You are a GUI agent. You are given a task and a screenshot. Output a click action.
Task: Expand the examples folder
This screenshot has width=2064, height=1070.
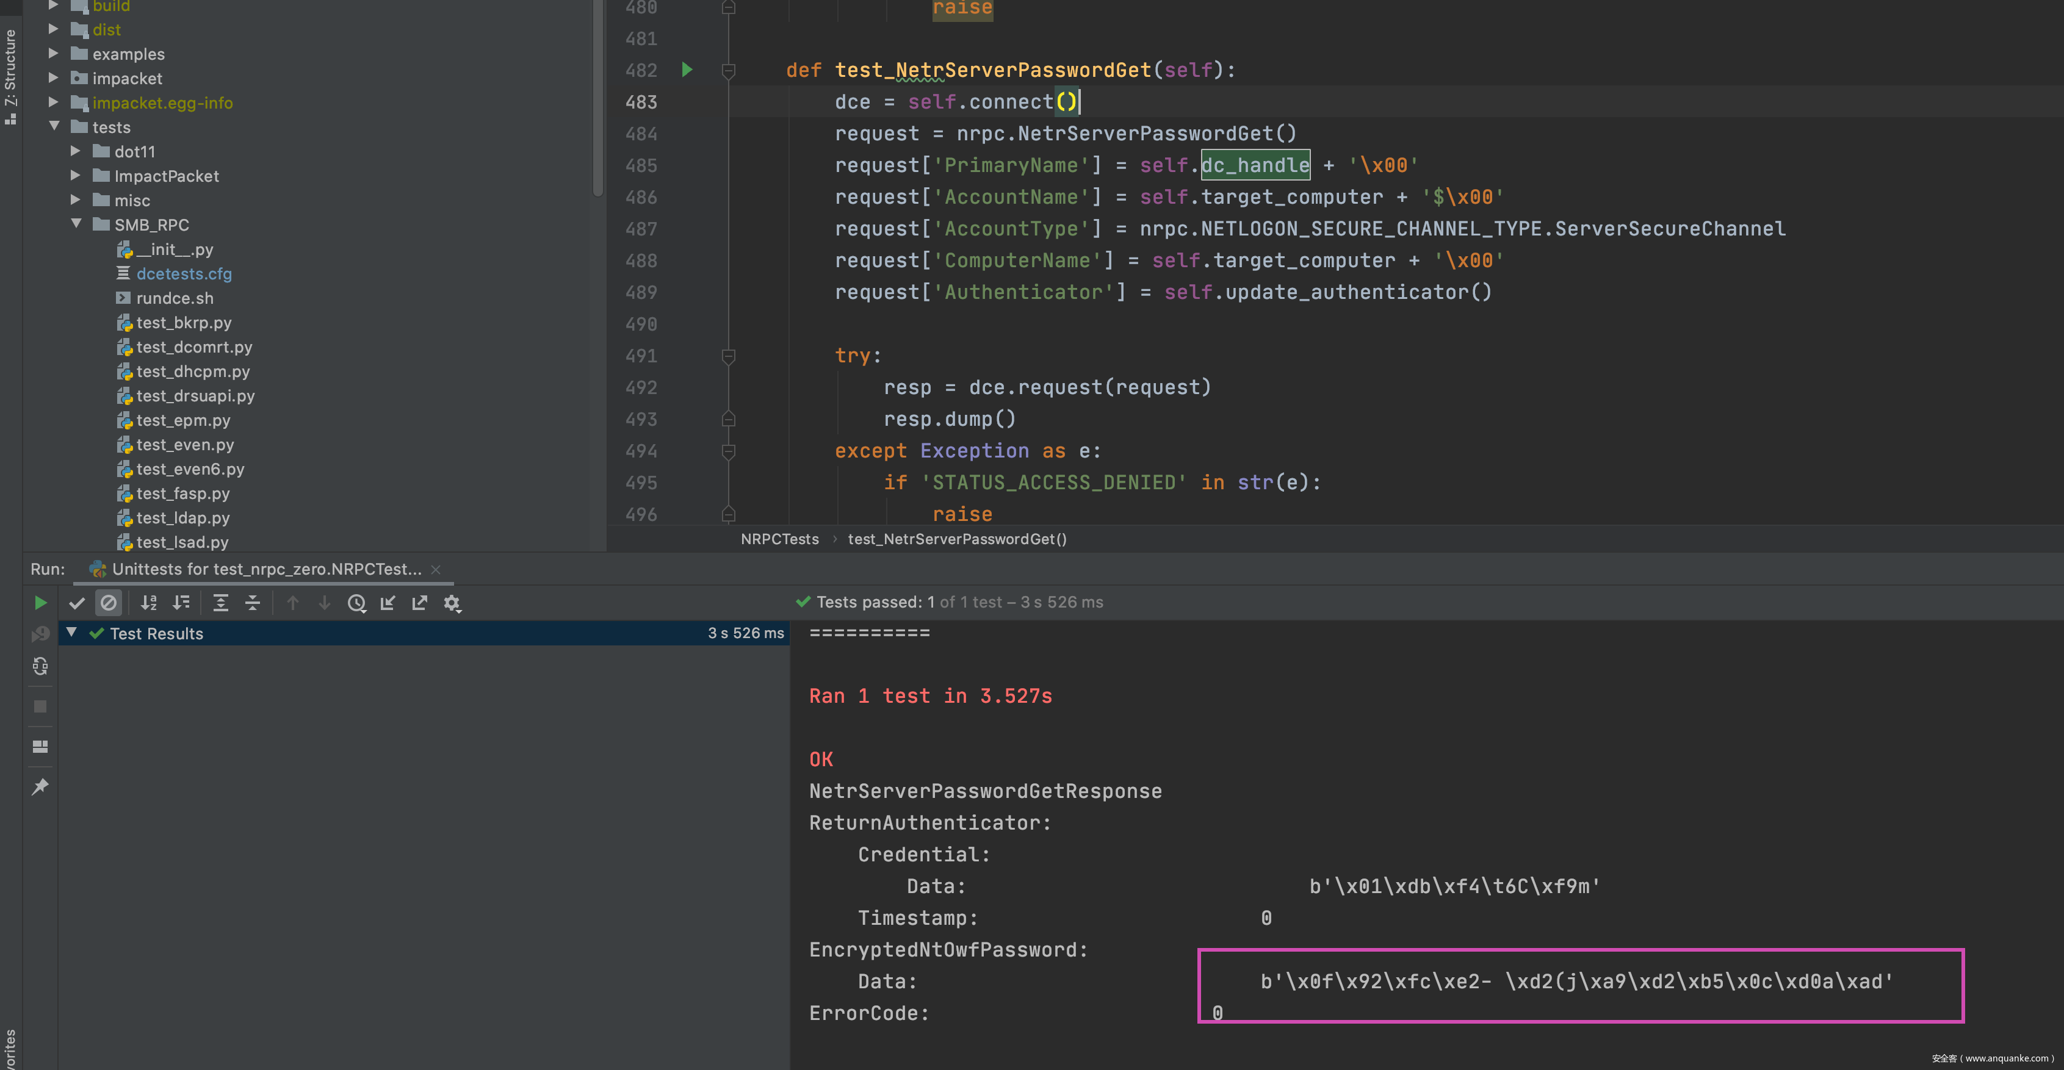coord(53,54)
